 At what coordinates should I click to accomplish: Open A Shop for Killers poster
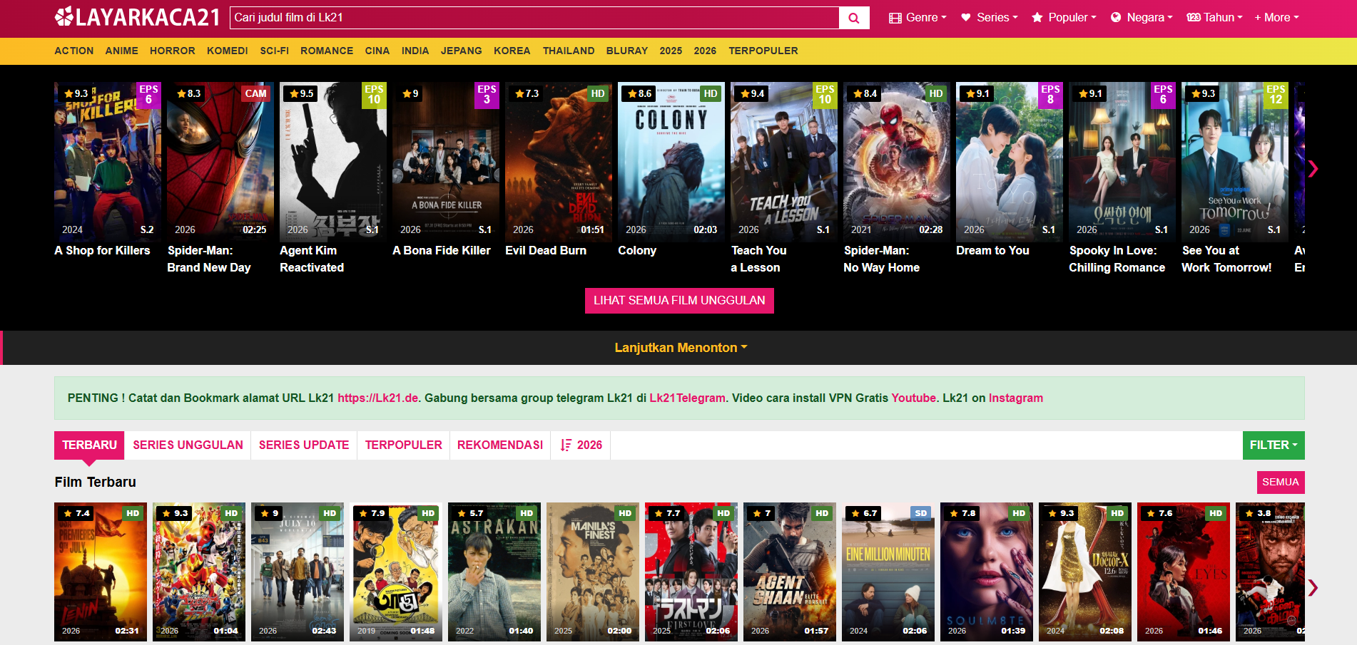click(x=108, y=162)
